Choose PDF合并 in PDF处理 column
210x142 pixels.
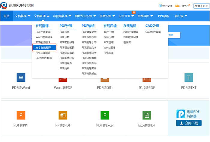tap(64, 32)
